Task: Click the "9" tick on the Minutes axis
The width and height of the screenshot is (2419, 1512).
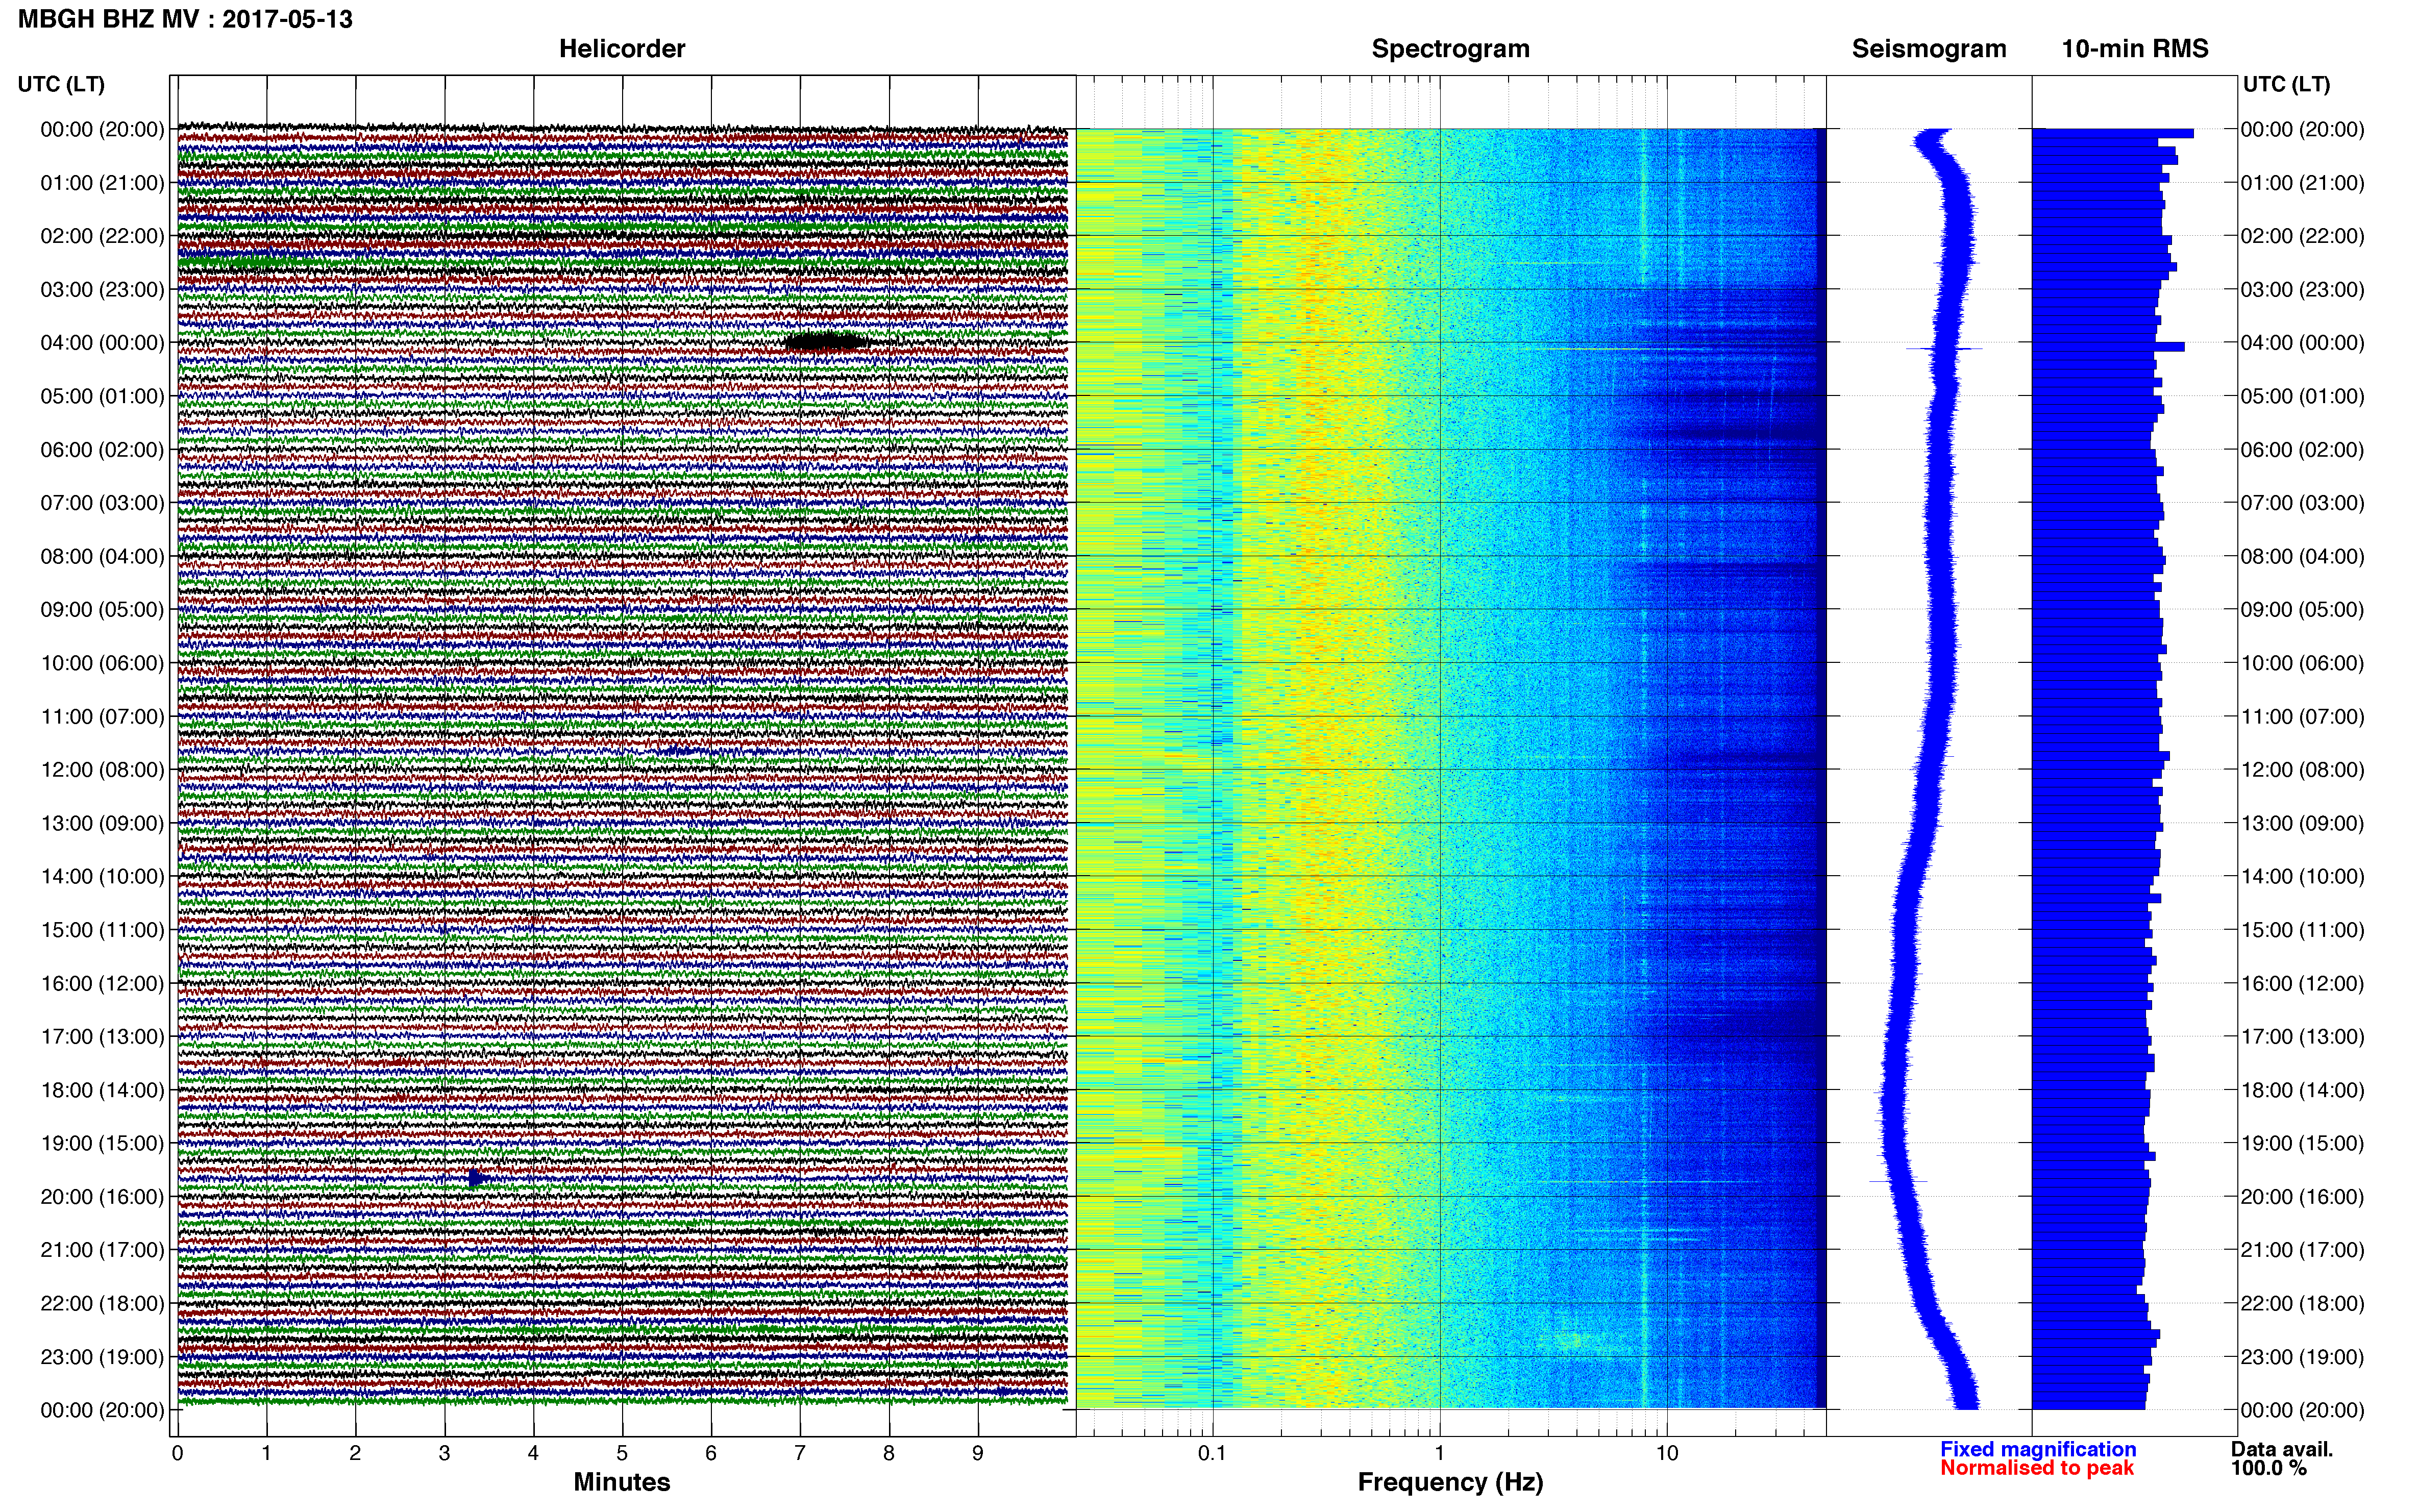Action: tap(978, 1453)
